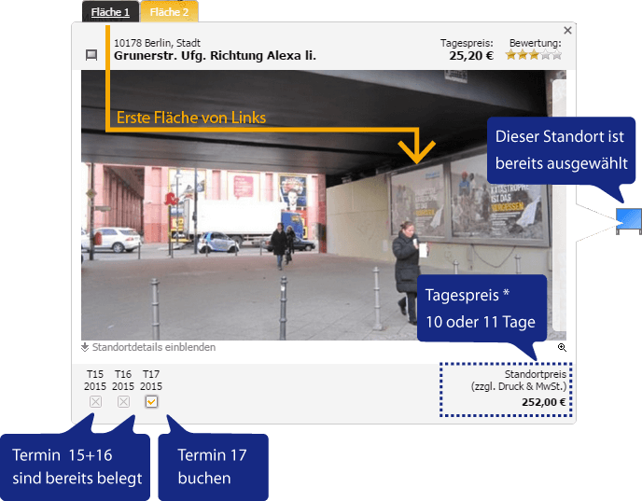Click the 'Erste Fläche von Links' label
642x501 pixels.
coord(191,118)
